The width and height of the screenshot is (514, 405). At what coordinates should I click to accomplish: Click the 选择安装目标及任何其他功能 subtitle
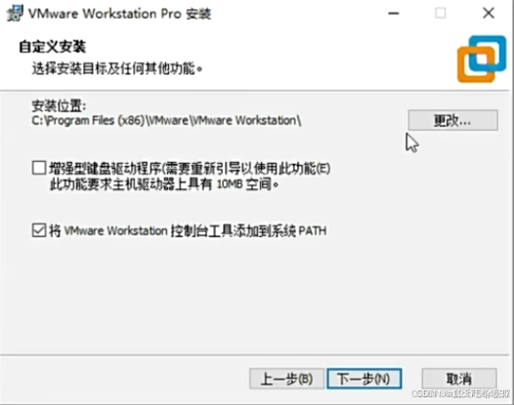[116, 68]
